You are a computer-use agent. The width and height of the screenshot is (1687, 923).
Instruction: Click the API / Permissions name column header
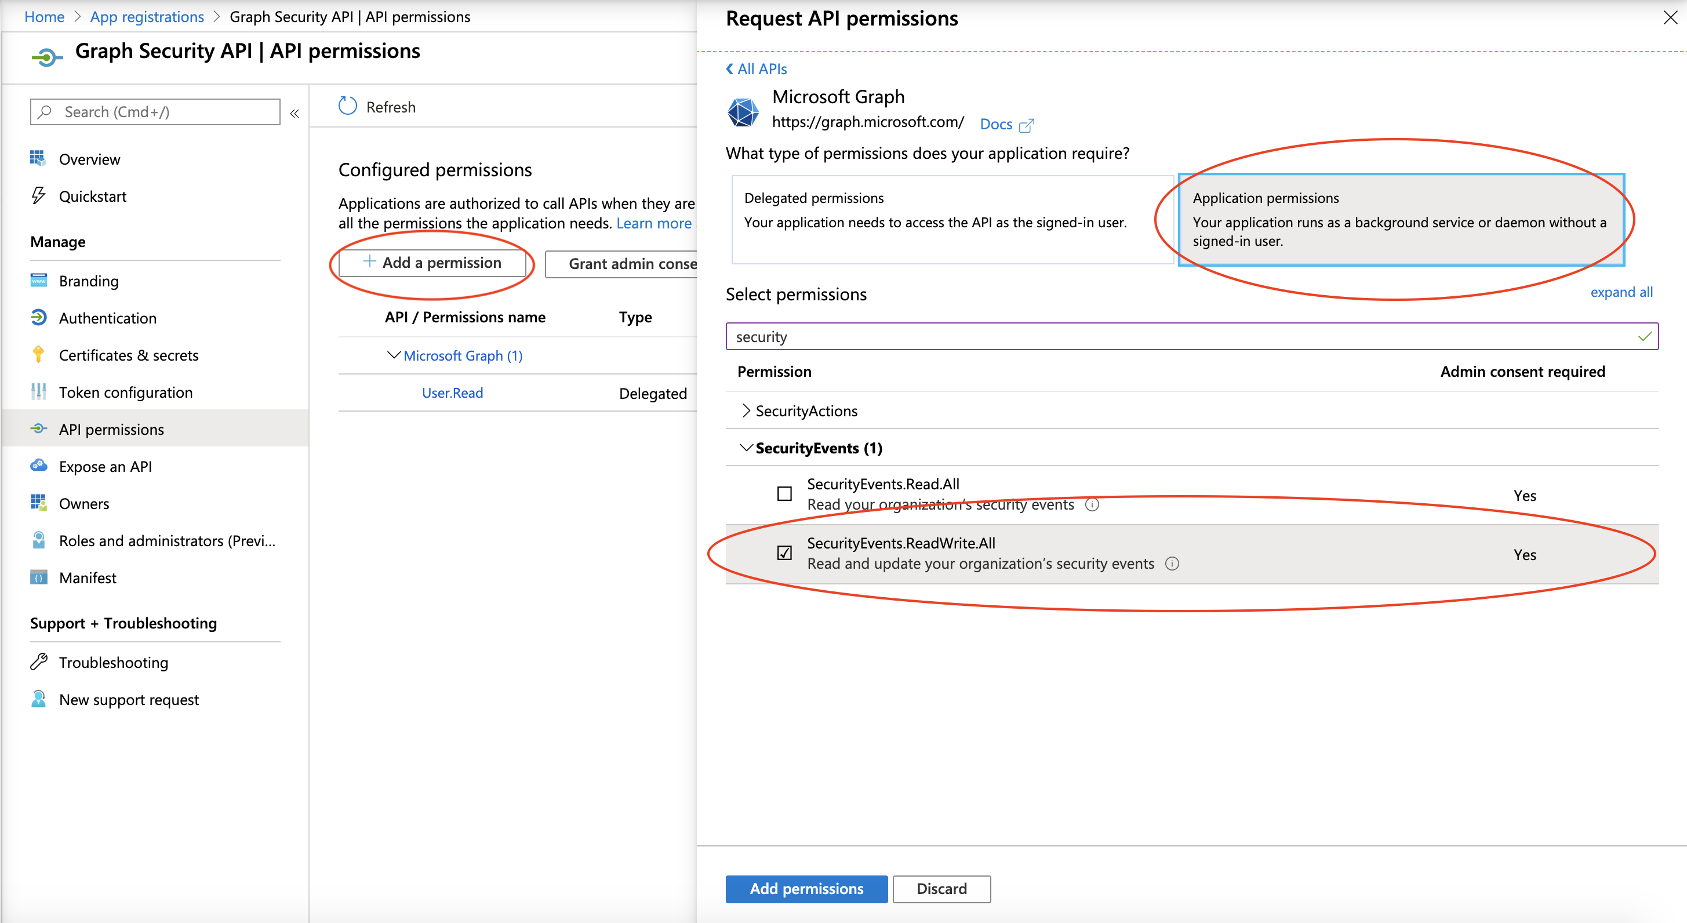point(464,317)
